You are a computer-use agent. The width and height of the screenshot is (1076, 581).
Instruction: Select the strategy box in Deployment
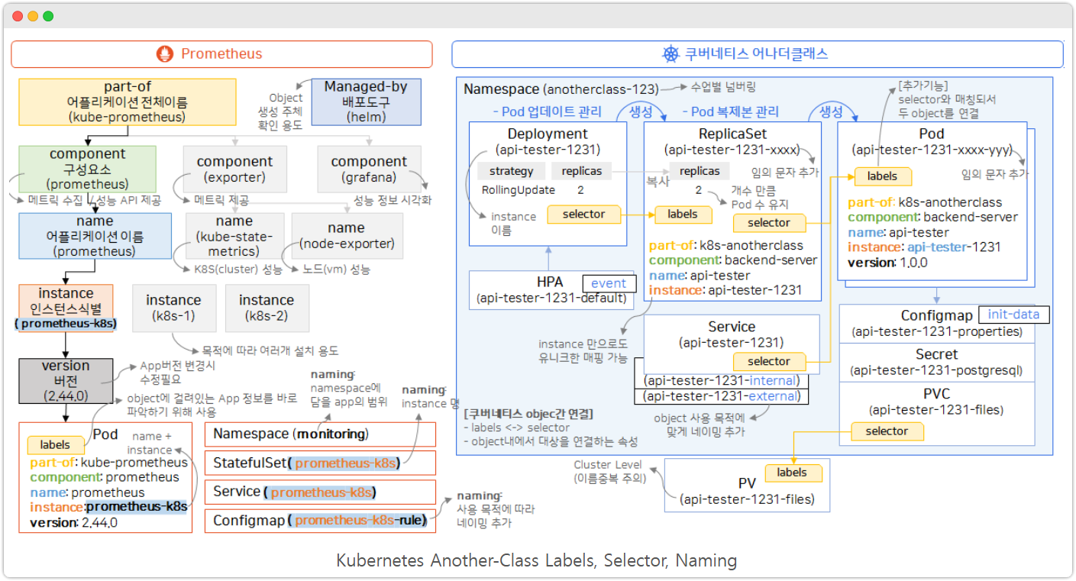click(x=511, y=171)
